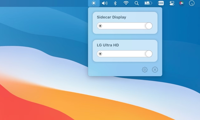Click Sidecar Display brightness slider knob
Image resolution: width=200 pixels, height=120 pixels.
[x=149, y=26]
